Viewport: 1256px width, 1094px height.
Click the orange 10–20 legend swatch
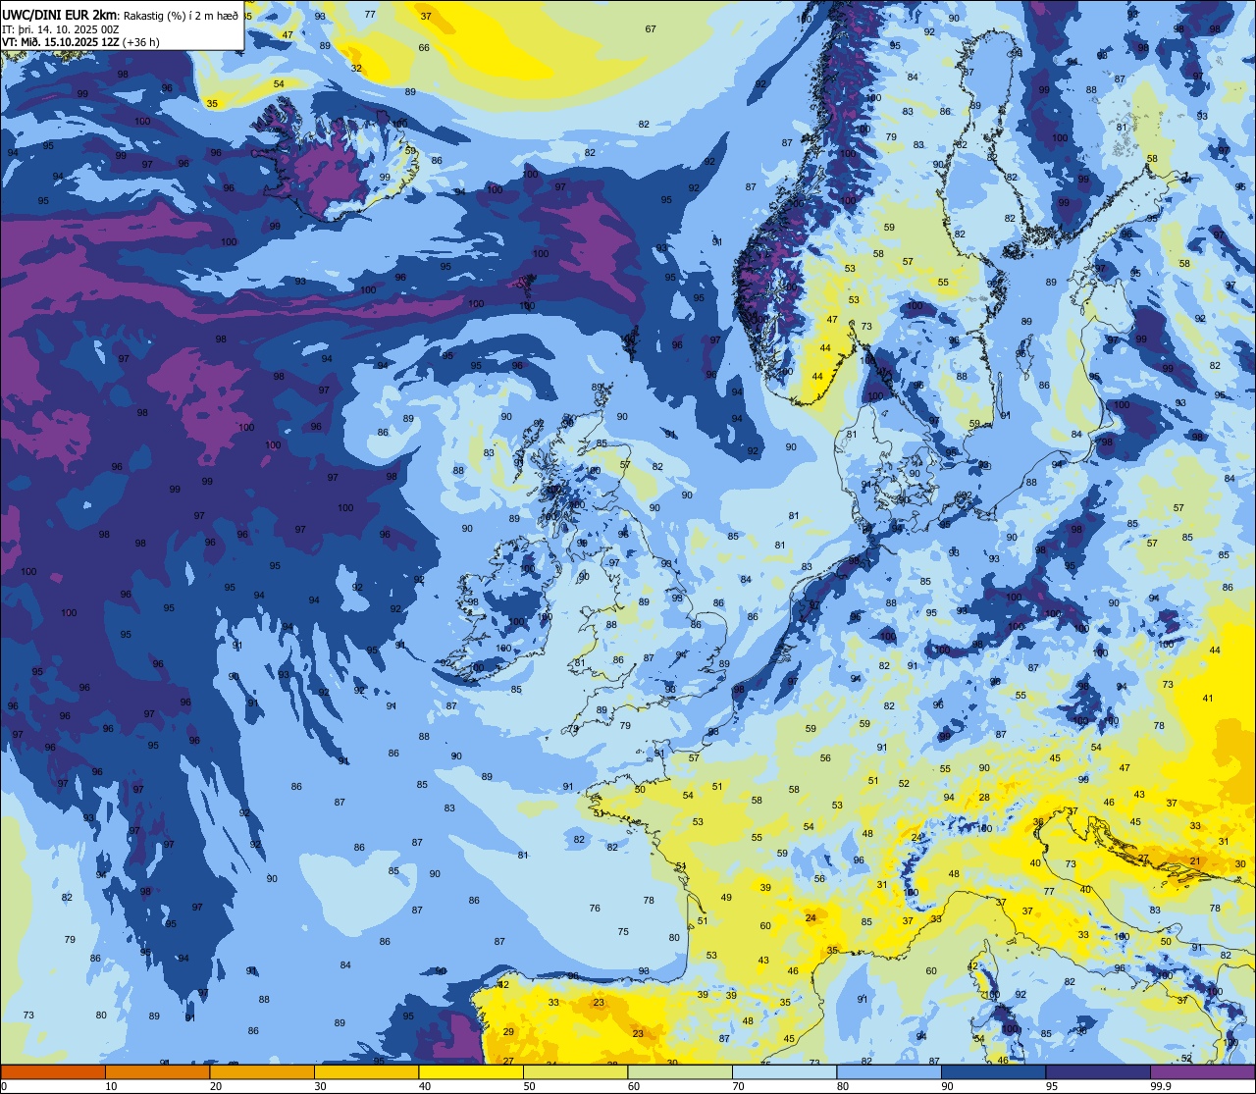(x=157, y=1072)
